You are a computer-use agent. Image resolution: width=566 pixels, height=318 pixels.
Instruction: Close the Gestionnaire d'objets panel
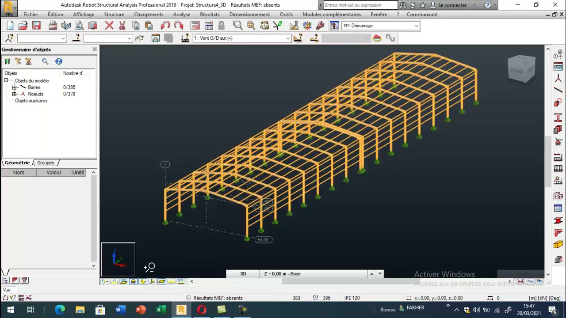[94, 49]
